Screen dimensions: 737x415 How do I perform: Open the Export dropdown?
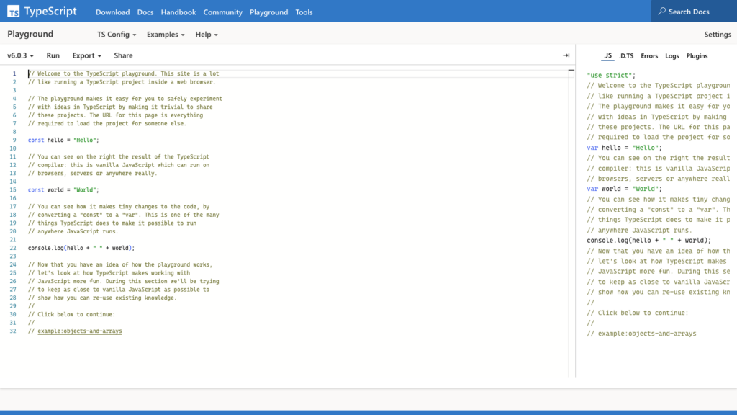pos(86,55)
